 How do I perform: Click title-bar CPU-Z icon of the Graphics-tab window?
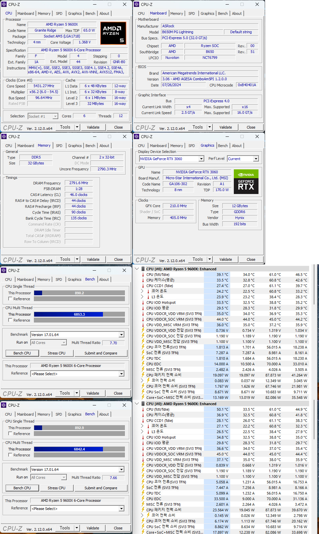coord(136,136)
